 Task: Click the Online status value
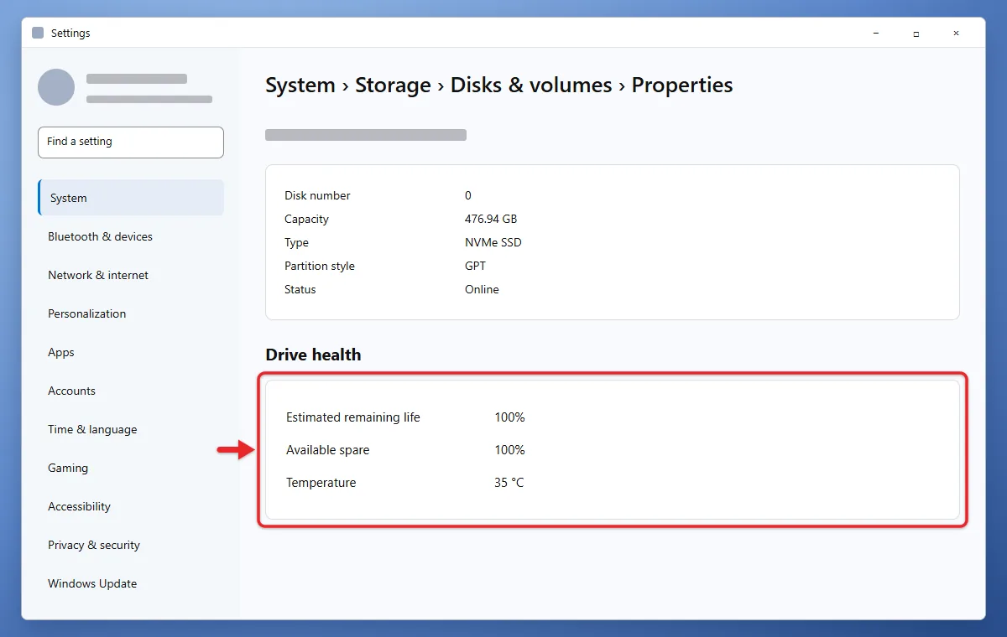482,289
